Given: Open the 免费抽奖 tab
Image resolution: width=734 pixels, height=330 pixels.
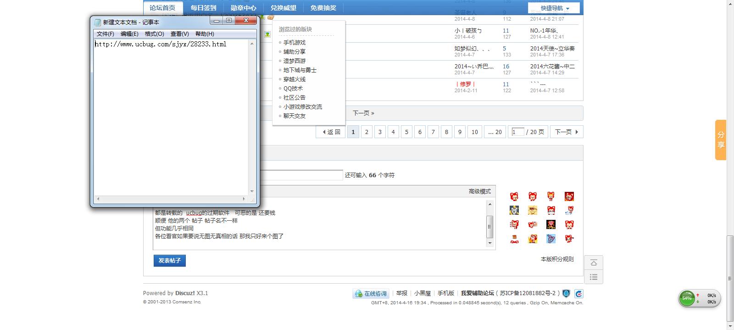Looking at the screenshot, I should click(323, 8).
